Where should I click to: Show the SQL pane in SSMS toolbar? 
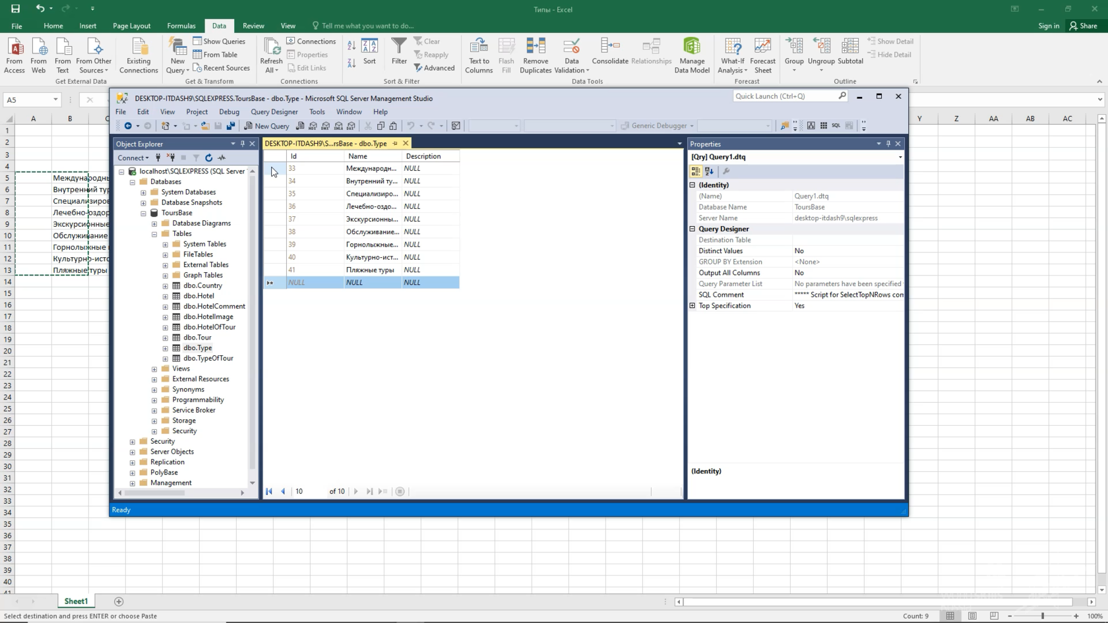pyautogui.click(x=836, y=126)
